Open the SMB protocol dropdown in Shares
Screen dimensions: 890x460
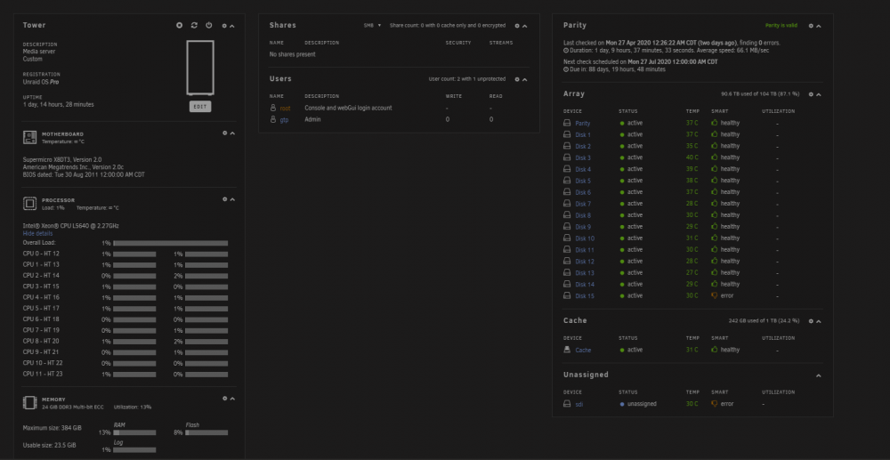click(372, 26)
